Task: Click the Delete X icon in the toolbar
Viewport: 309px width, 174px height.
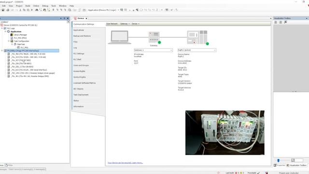Action: point(32,10)
